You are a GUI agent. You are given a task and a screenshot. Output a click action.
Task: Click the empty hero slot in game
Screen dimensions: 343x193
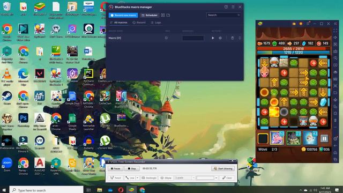263,138
